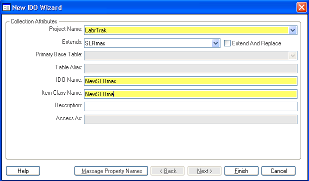The image size is (309, 181).
Task: Click the IDO Name field containing NewSLRmas
Action: (190, 81)
